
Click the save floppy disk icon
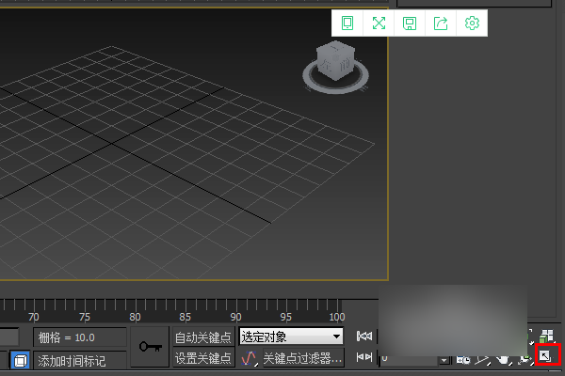click(410, 23)
